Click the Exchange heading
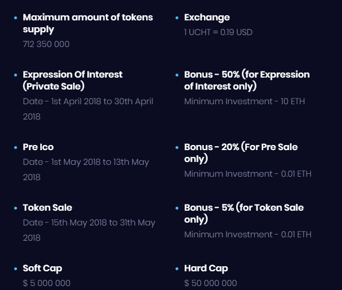This screenshot has height=290, width=342. [207, 18]
